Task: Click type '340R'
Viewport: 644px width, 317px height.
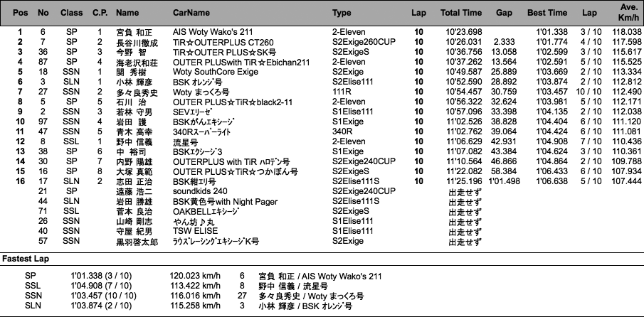Action: click(342, 131)
